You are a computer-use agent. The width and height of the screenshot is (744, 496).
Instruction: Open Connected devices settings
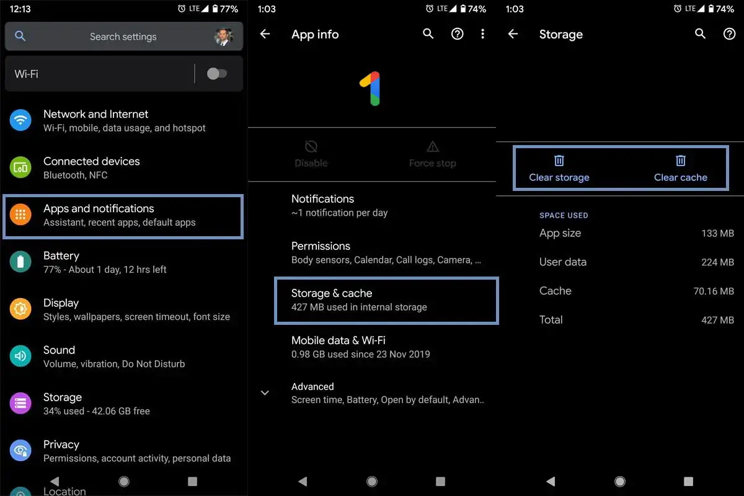(x=124, y=167)
